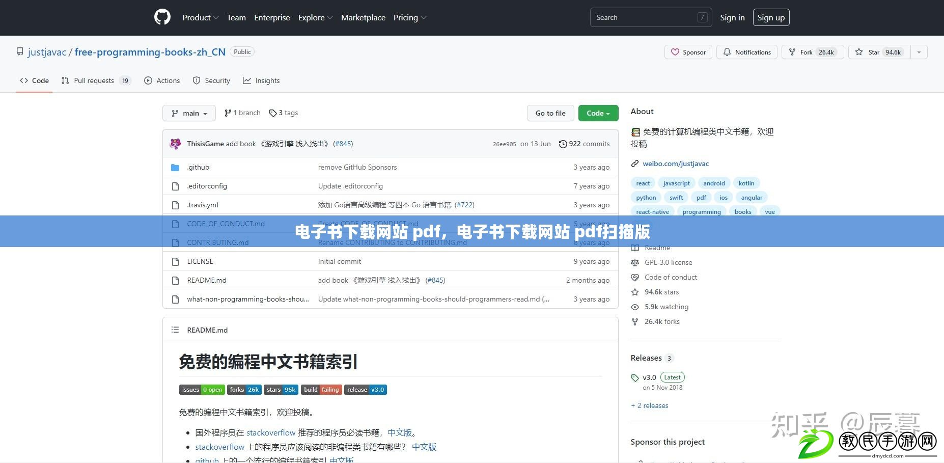944x463 pixels.
Task: Click the fork icon beside 26.4k forks
Action: [635, 321]
